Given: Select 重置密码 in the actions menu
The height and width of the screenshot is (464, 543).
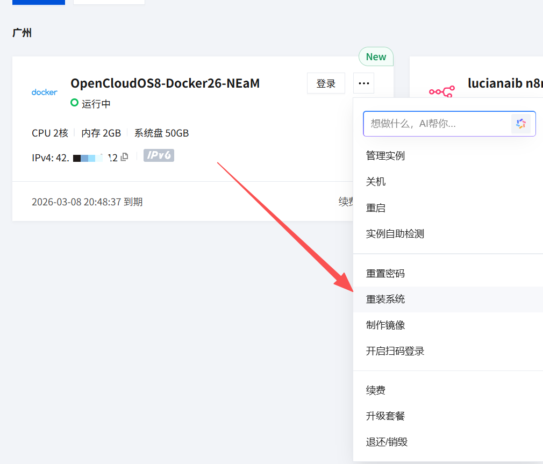Looking at the screenshot, I should coord(385,273).
